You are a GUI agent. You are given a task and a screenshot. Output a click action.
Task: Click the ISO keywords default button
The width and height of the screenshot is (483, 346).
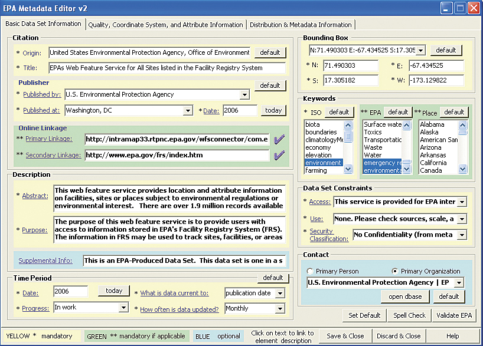click(339, 112)
